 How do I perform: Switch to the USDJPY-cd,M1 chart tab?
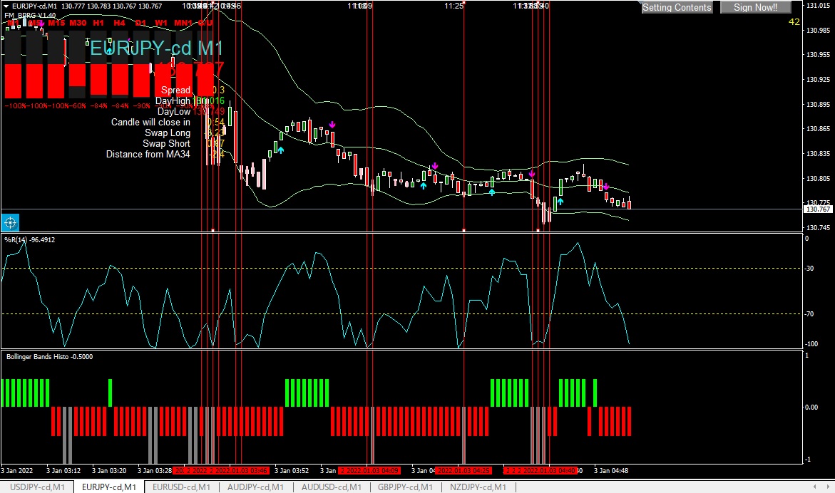point(37,487)
